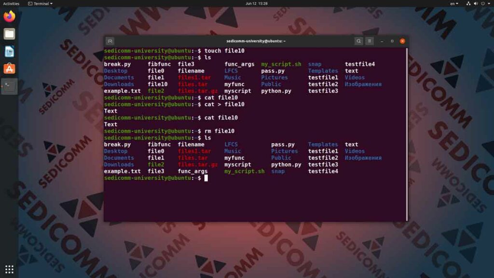494x278 pixels.
Task: Open Firefox from the dock
Action: tap(9, 16)
